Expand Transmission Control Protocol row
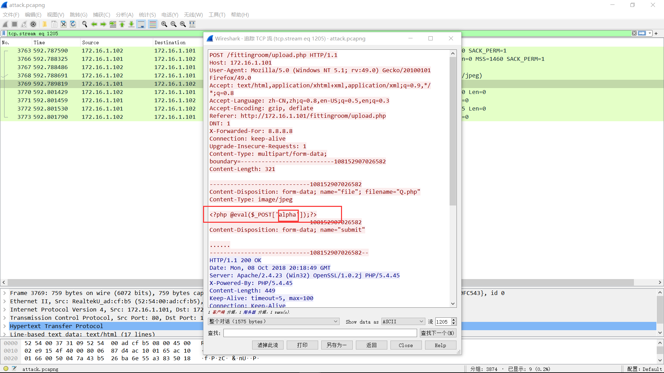The image size is (664, 373). coord(4,318)
